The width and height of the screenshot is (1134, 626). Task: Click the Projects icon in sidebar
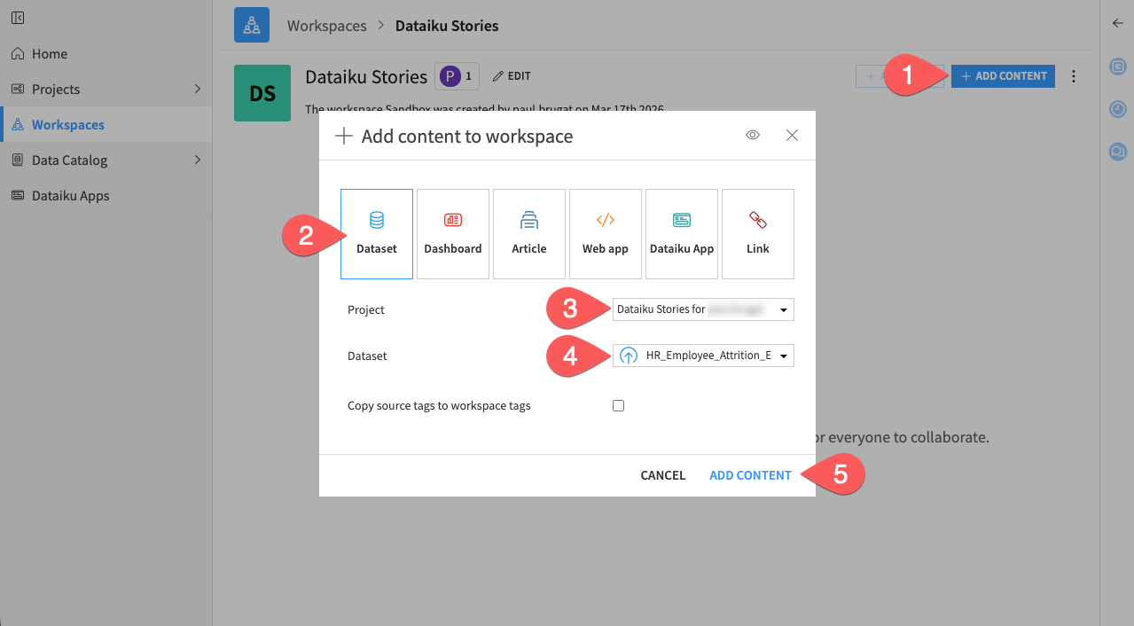coord(18,90)
